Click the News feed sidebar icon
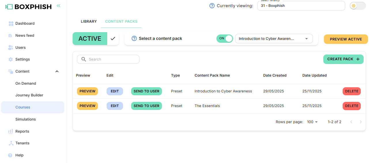 click(x=10, y=36)
